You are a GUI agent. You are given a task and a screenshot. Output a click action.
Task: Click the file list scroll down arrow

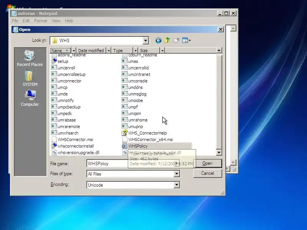[x=219, y=152]
